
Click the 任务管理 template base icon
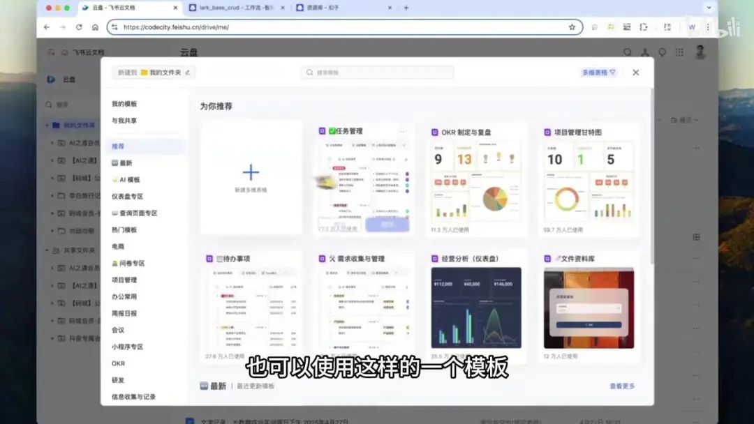coord(322,131)
